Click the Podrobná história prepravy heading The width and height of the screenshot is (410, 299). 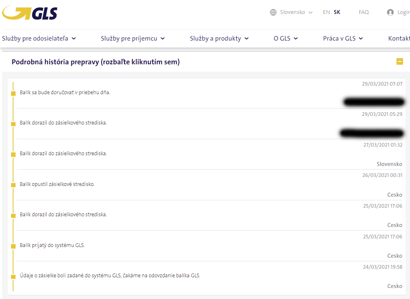point(95,62)
